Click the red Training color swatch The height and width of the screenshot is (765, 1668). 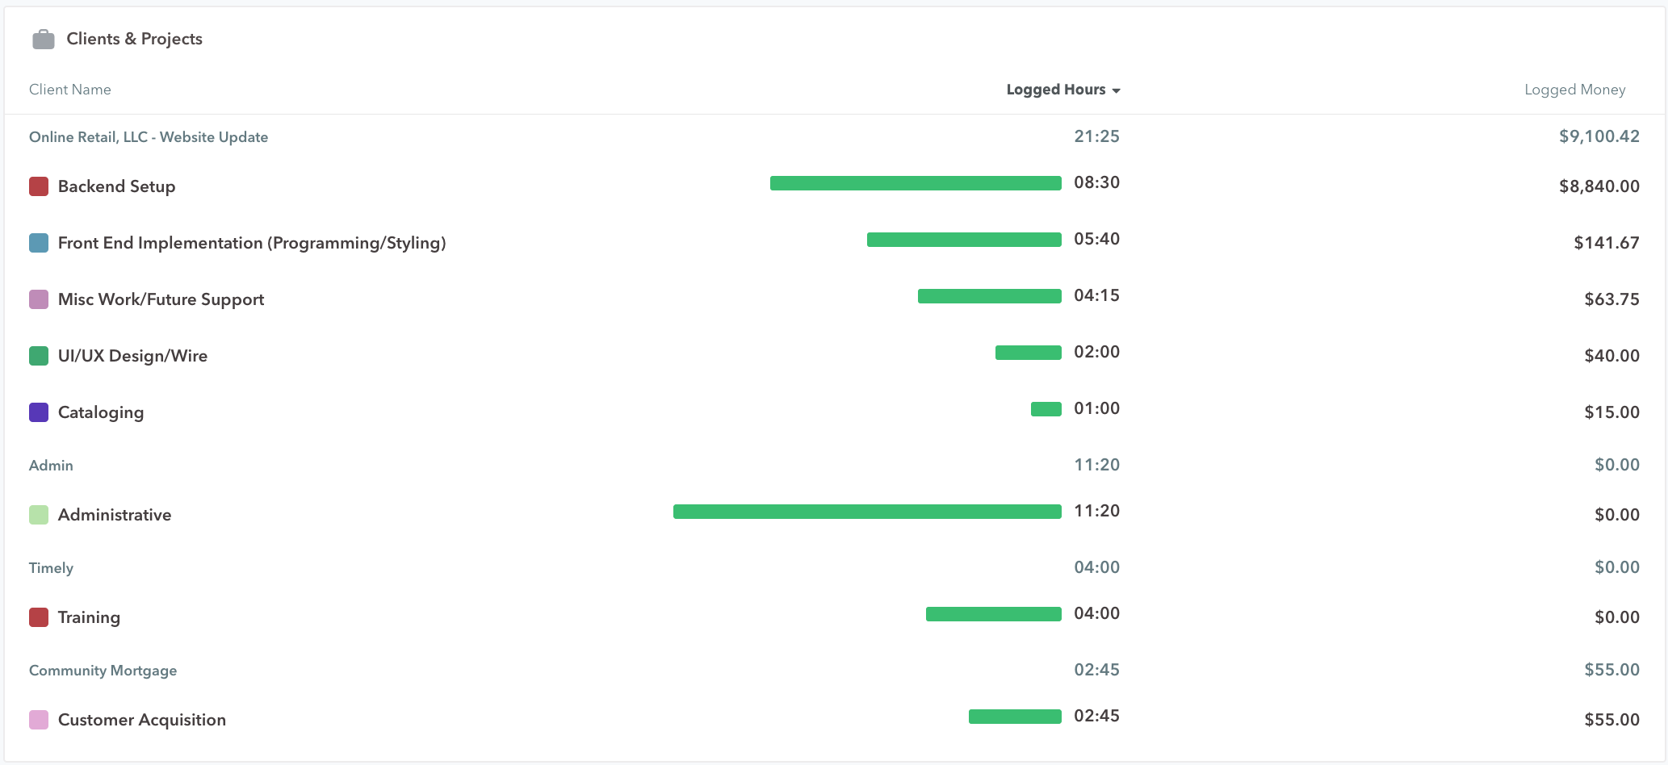[39, 617]
